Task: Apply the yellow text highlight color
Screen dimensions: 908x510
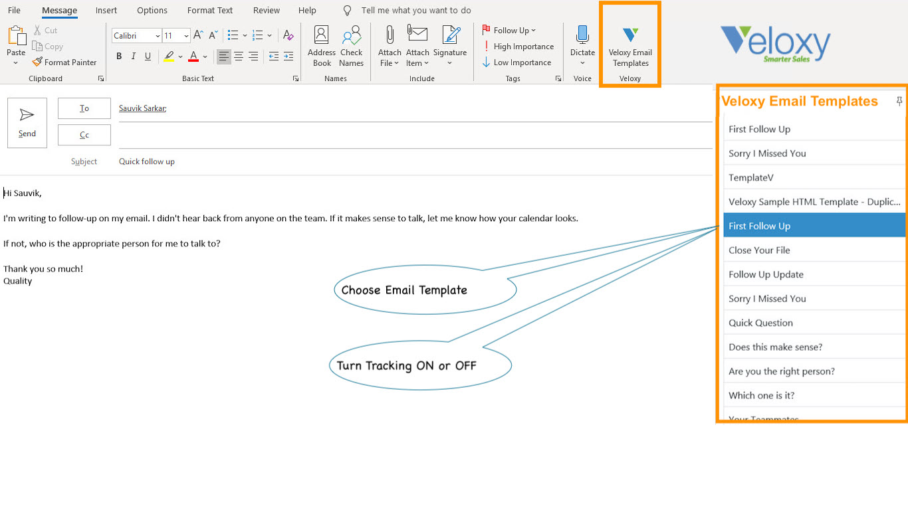Action: (169, 56)
